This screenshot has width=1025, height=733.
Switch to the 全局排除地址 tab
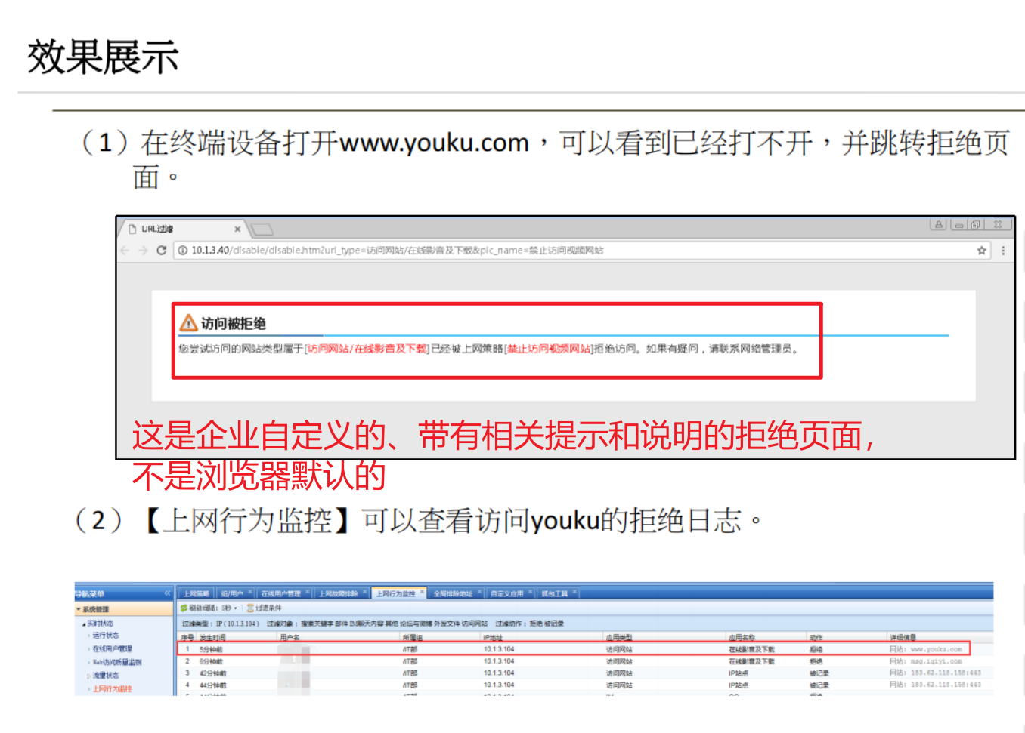pos(457,593)
